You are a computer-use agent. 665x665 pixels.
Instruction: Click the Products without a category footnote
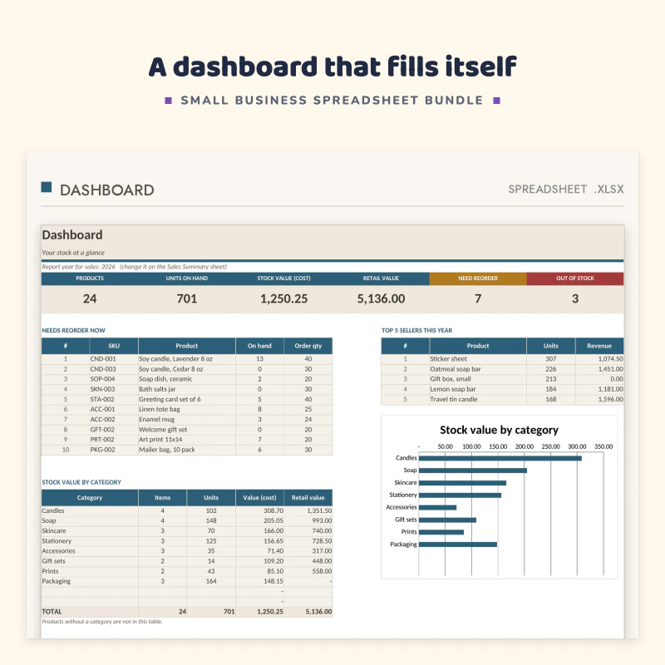pyautogui.click(x=101, y=621)
